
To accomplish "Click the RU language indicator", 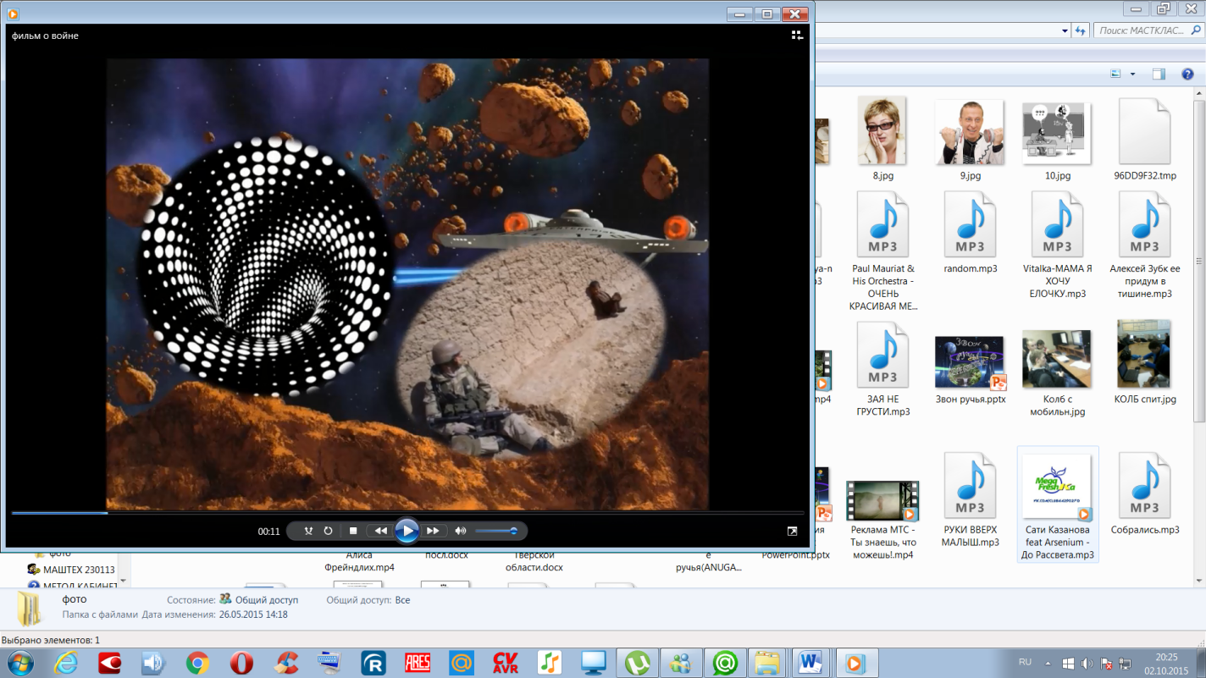I will pos(1025,662).
